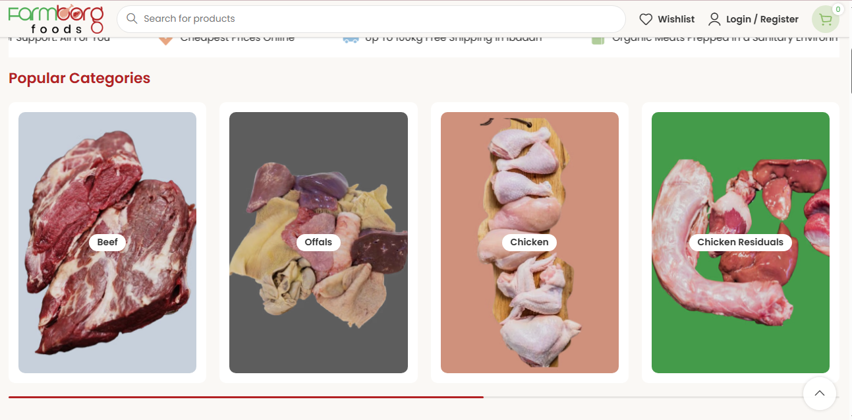852x420 pixels.
Task: Click the Farmborg Foods logo
Action: [x=56, y=19]
